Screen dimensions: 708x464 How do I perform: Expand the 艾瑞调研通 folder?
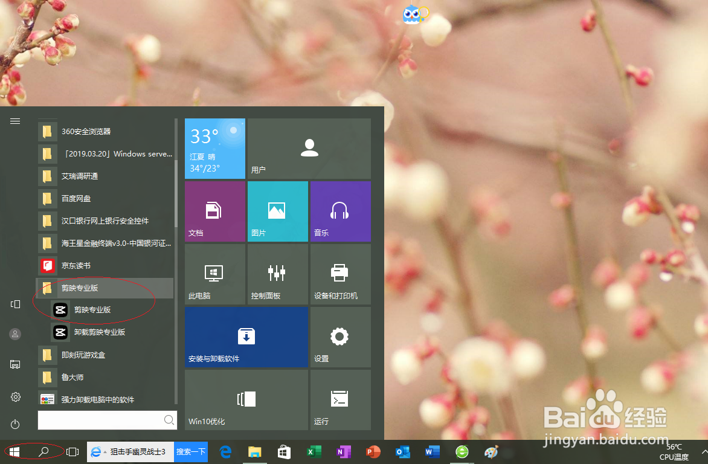[105, 176]
